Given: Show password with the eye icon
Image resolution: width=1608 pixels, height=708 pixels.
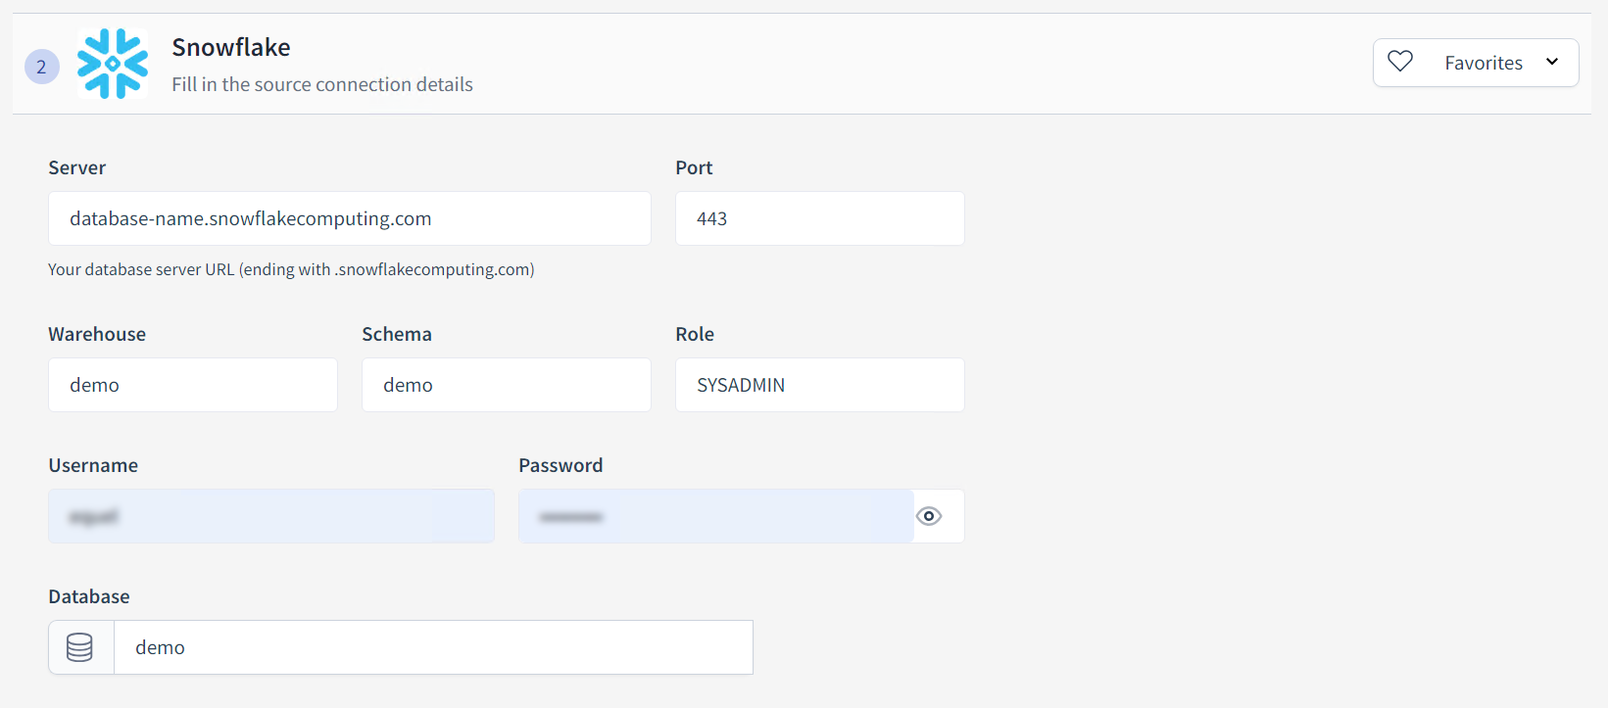Looking at the screenshot, I should point(929,516).
